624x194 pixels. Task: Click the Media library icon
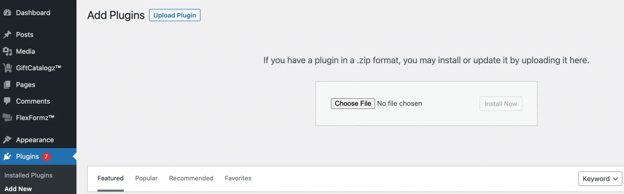coord(7,51)
